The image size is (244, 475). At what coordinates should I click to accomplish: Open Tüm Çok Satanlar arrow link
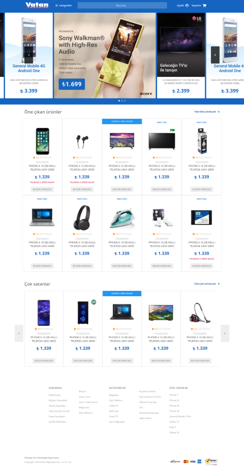207,284
